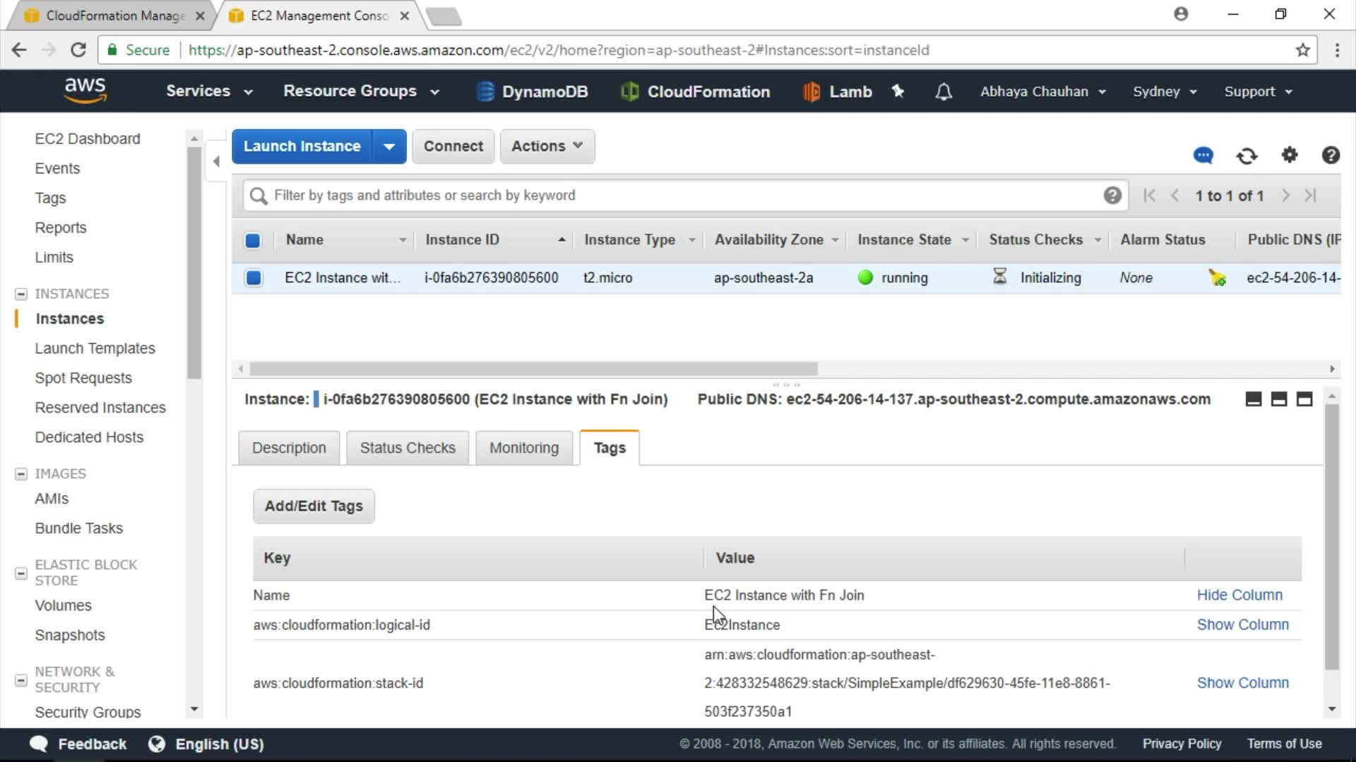Open the notifications bell icon
The height and width of the screenshot is (762, 1356).
coord(944,92)
